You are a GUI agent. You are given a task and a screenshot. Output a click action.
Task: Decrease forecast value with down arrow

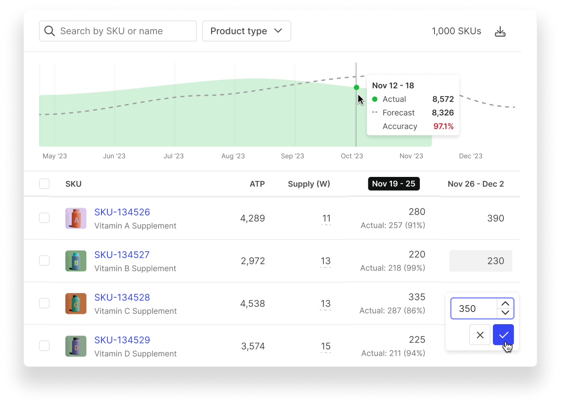(505, 313)
